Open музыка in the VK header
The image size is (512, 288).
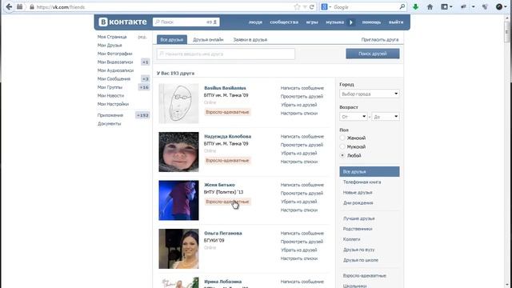click(334, 22)
